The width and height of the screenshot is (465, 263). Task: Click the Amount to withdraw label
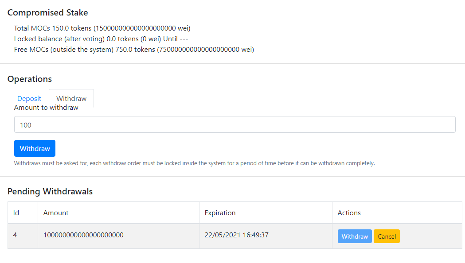coord(46,108)
